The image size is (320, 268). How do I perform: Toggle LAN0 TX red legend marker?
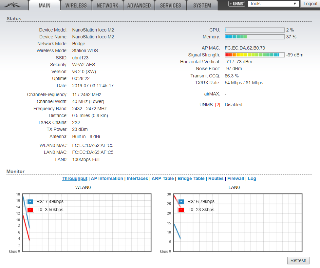pyautogui.click(x=181, y=210)
